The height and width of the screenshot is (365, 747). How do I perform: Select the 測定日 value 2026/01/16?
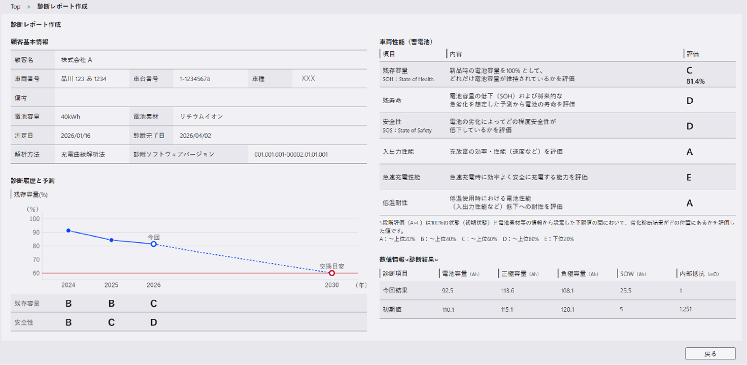[76, 136]
